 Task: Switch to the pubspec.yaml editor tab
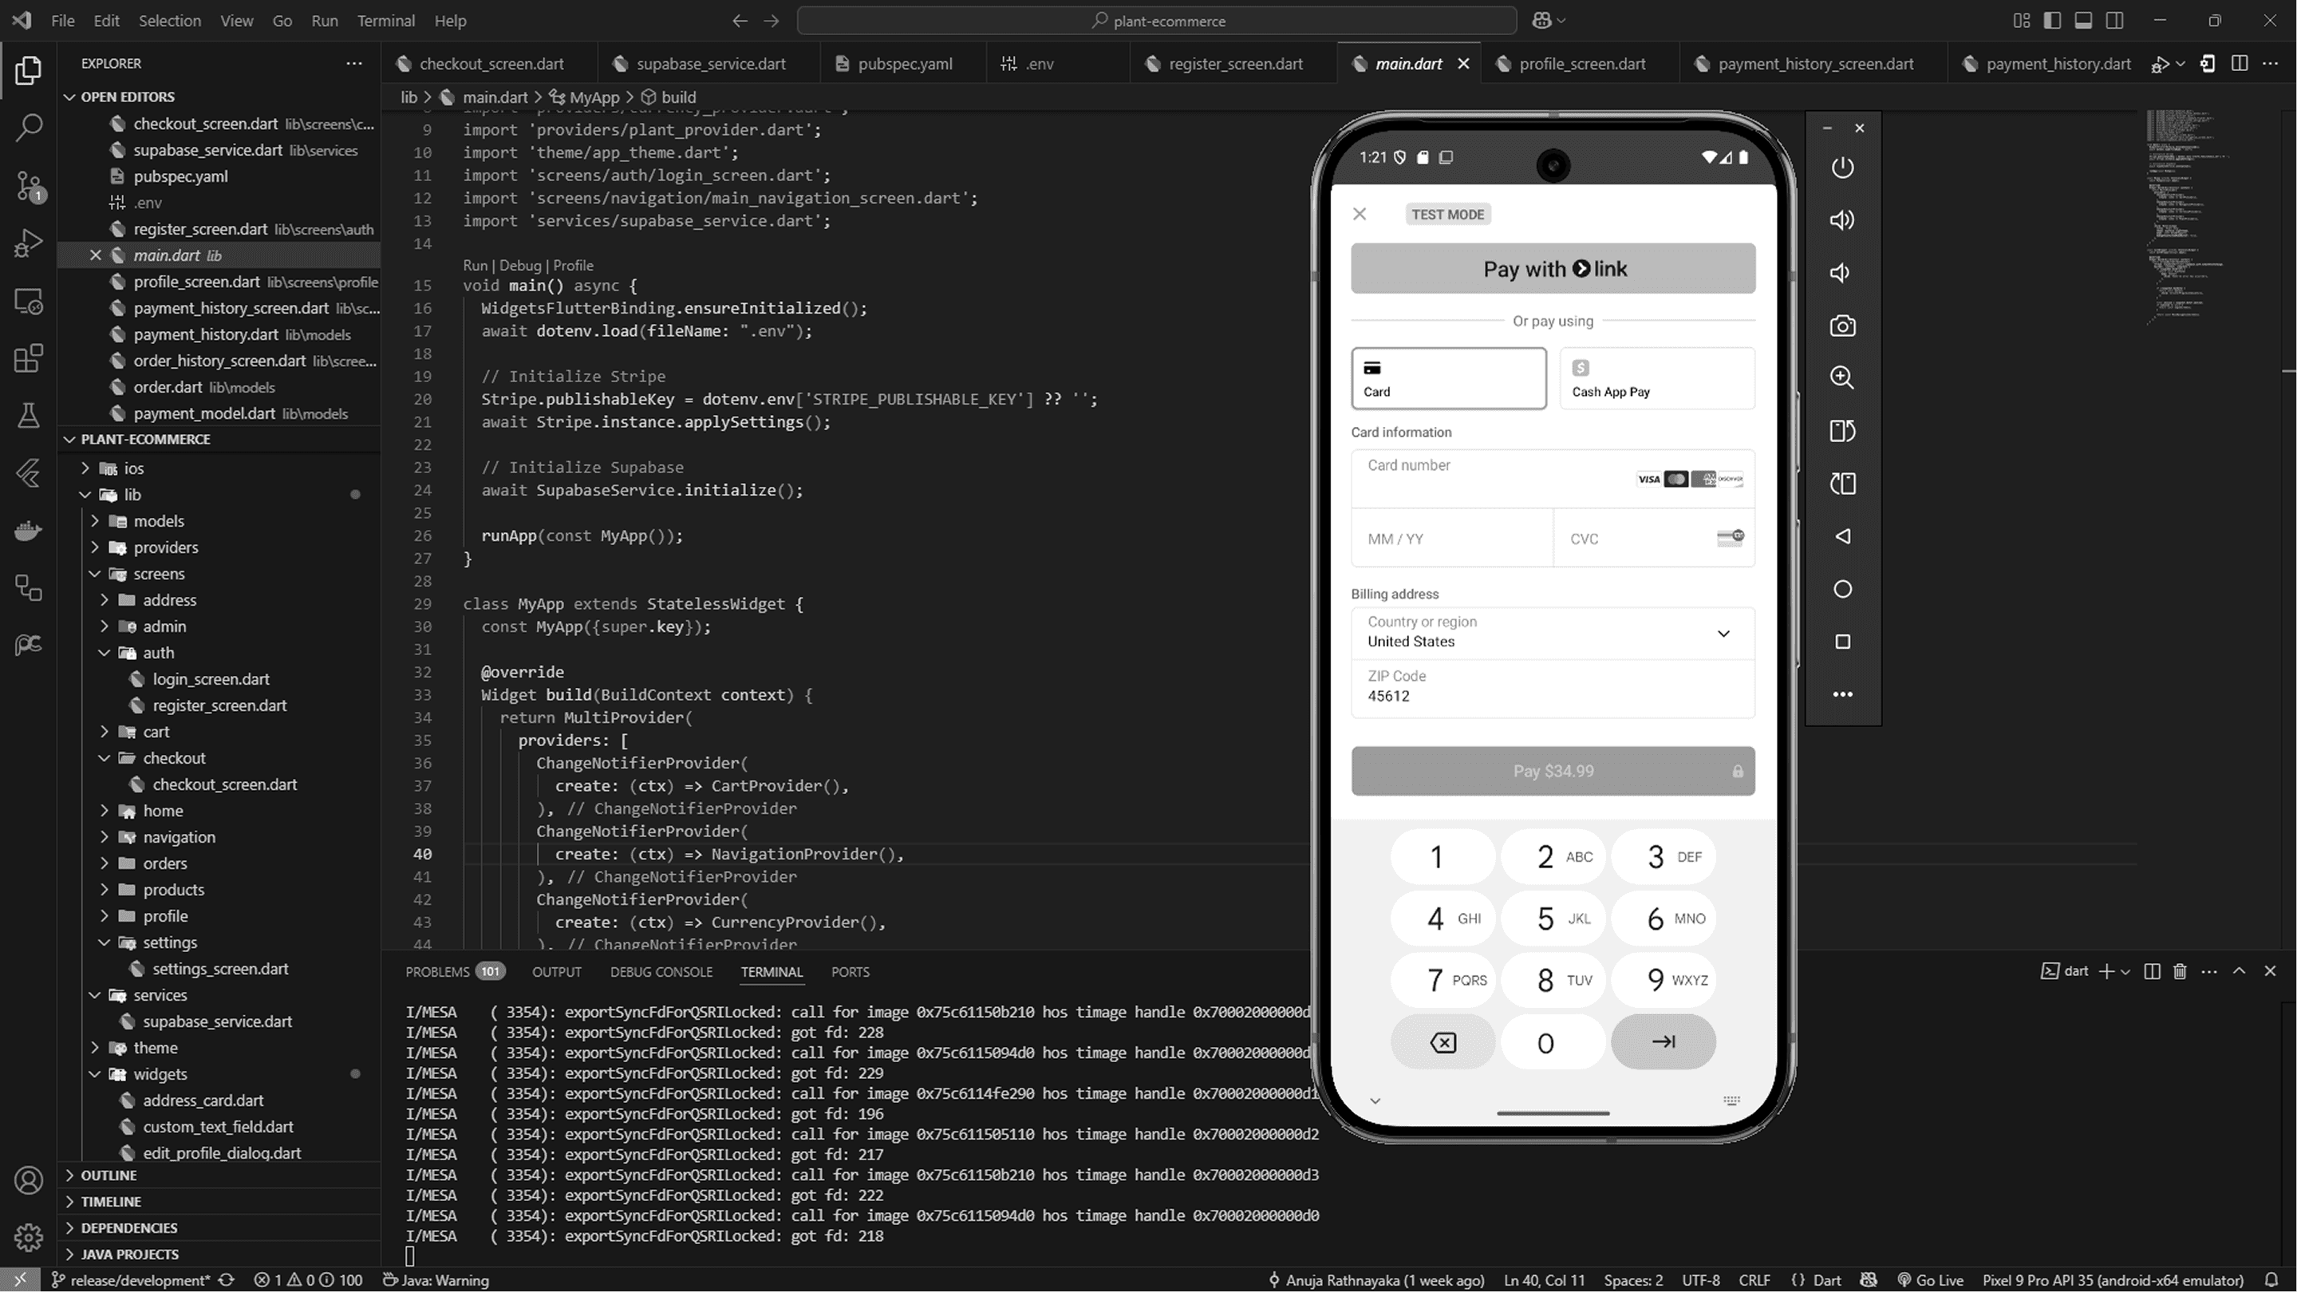(x=904, y=63)
